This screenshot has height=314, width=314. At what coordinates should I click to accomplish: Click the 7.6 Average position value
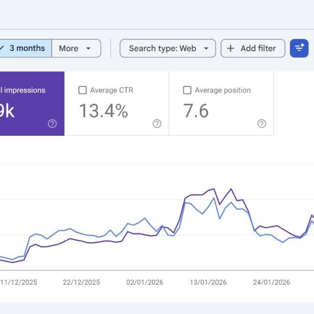(196, 111)
